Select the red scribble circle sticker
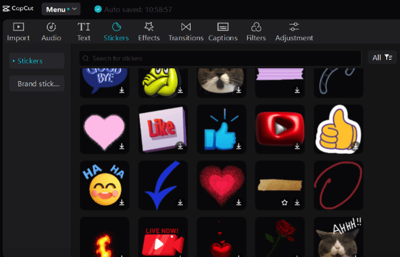Screen dimensions: 400x257 pos(338,186)
